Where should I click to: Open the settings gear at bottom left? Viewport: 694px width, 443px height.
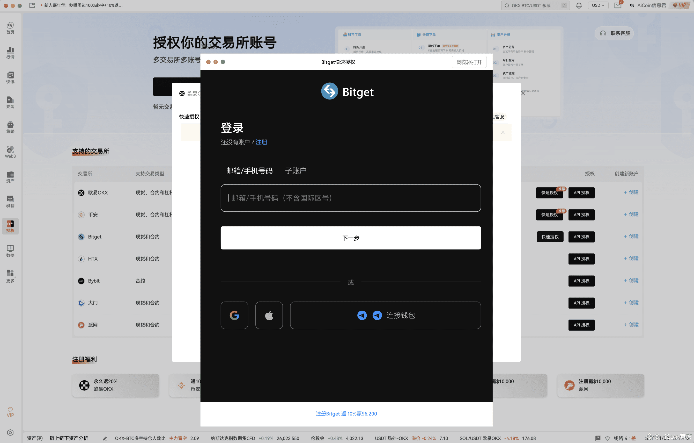coord(10,432)
